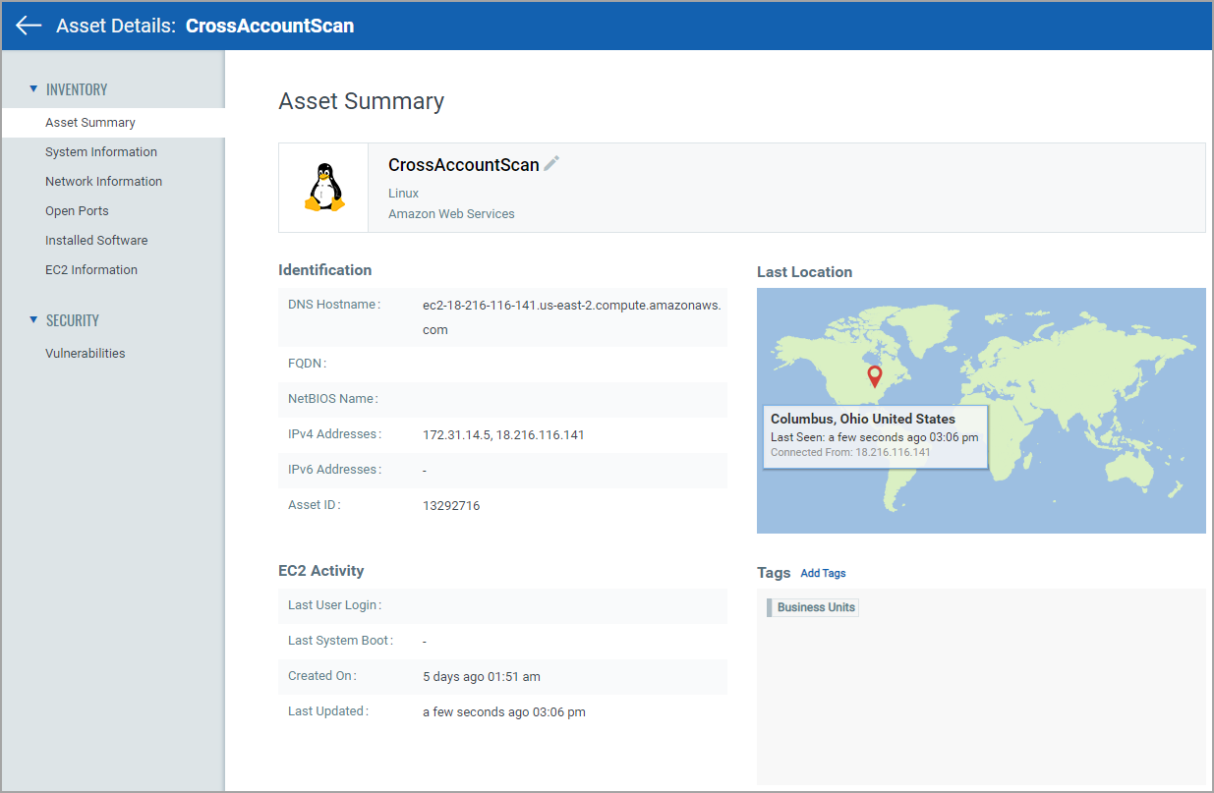Viewport: 1214px width, 793px height.
Task: Click the Amazon Web Services label
Action: click(x=451, y=213)
